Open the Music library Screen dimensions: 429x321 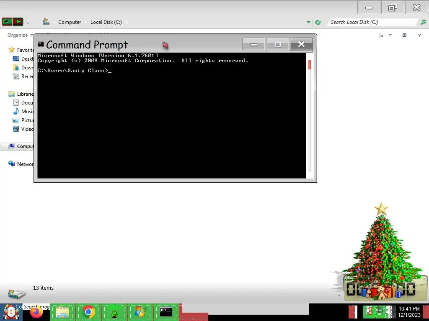coord(23,111)
